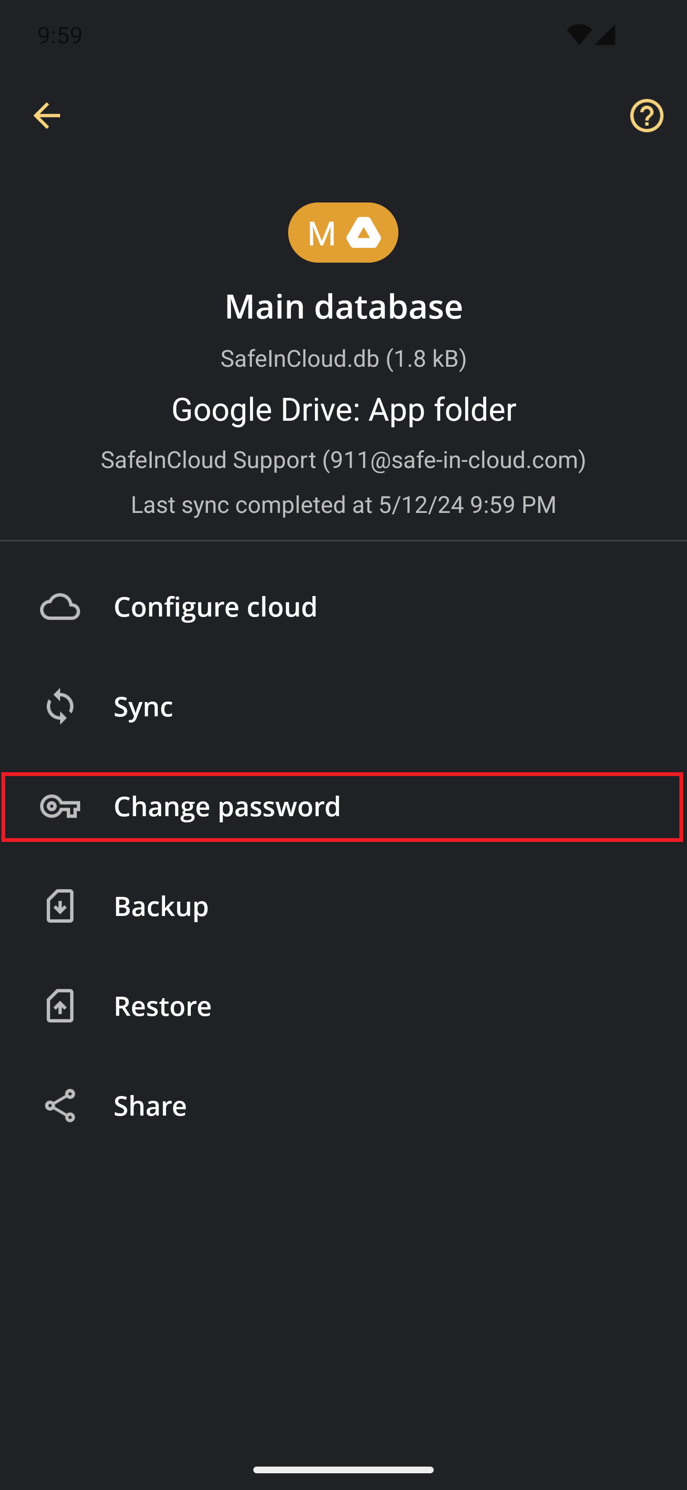687x1490 pixels.
Task: Choose Change password
Action: point(227,806)
